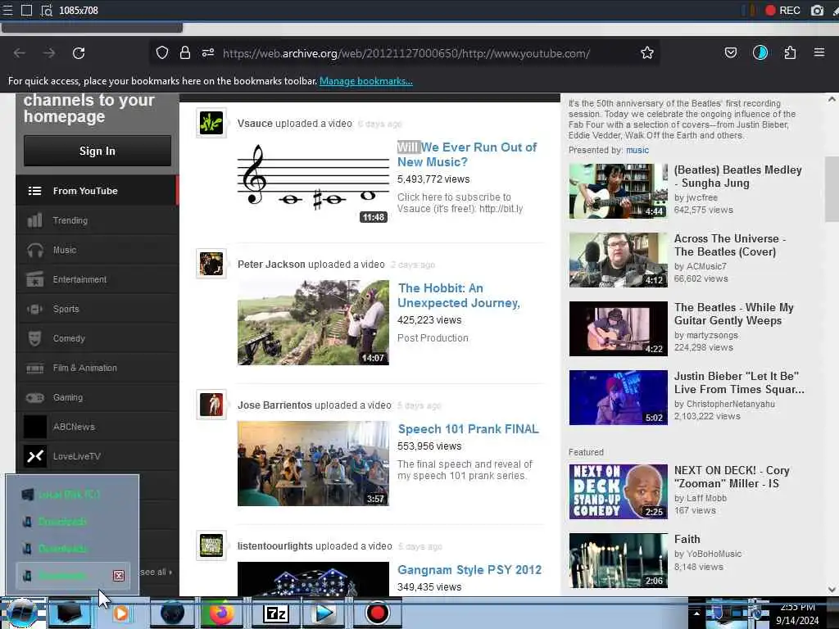Open NEXT ON DECK comedy thumbnail
This screenshot has width=839, height=629.
coord(618,491)
